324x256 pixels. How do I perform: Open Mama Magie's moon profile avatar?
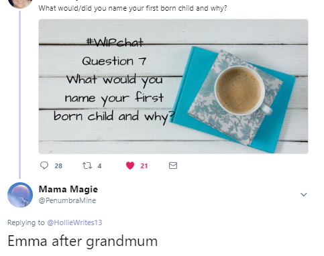tap(20, 195)
